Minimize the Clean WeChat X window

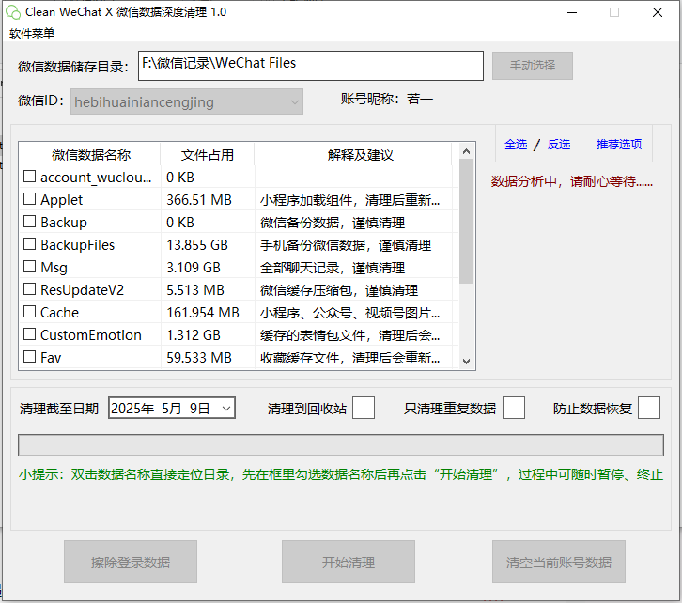pos(572,12)
